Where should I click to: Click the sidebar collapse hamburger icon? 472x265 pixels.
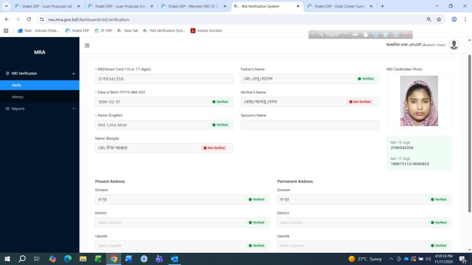[x=87, y=45]
